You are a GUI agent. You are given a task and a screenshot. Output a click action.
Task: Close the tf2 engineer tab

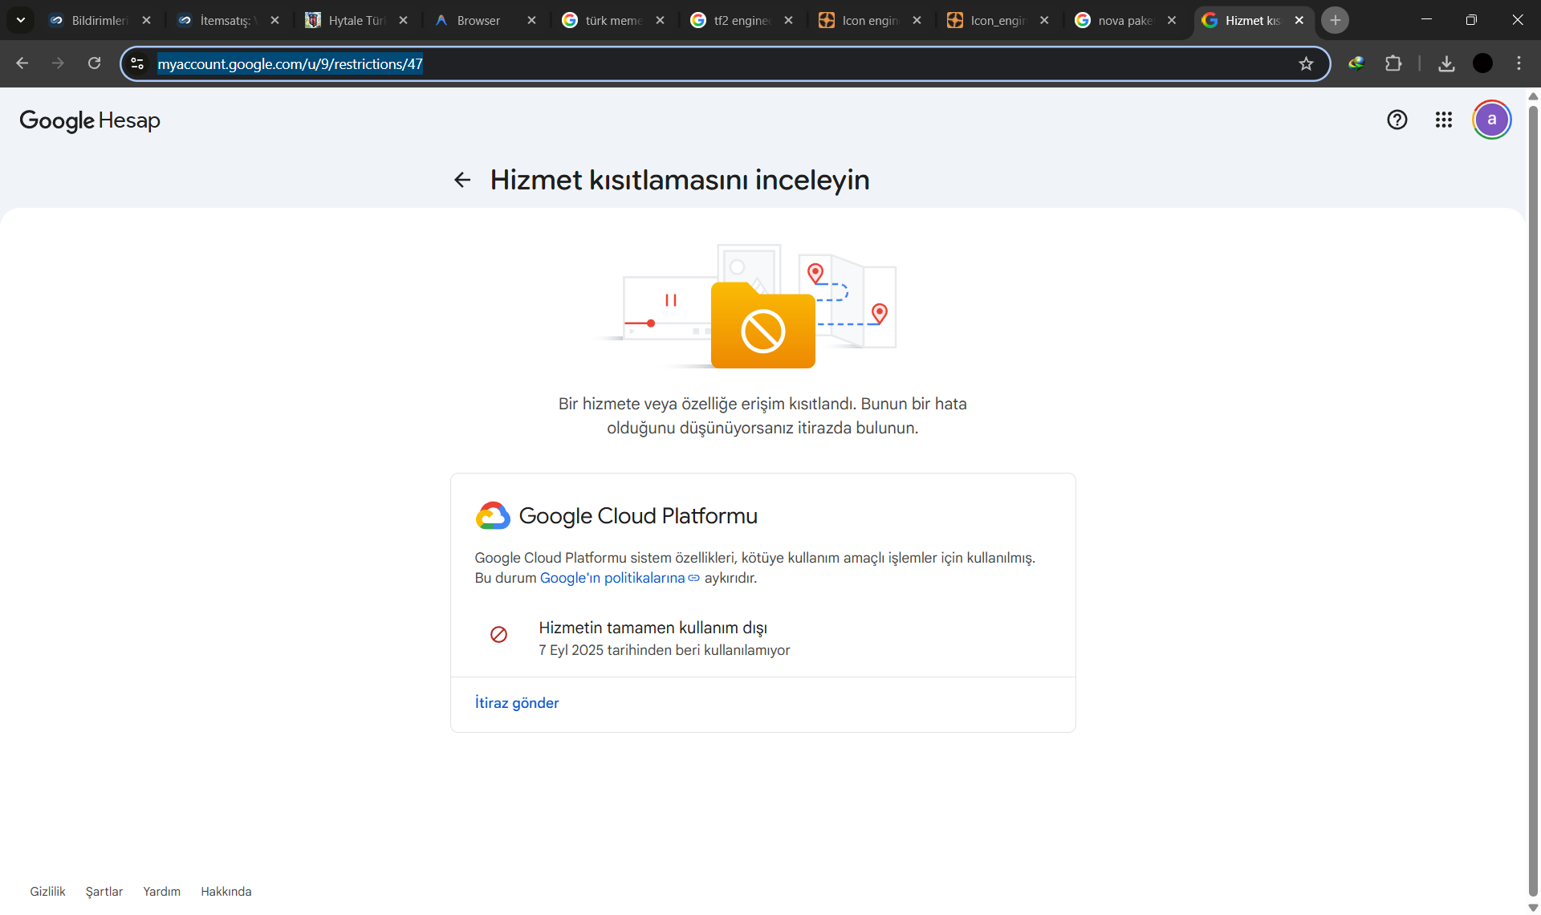789,20
